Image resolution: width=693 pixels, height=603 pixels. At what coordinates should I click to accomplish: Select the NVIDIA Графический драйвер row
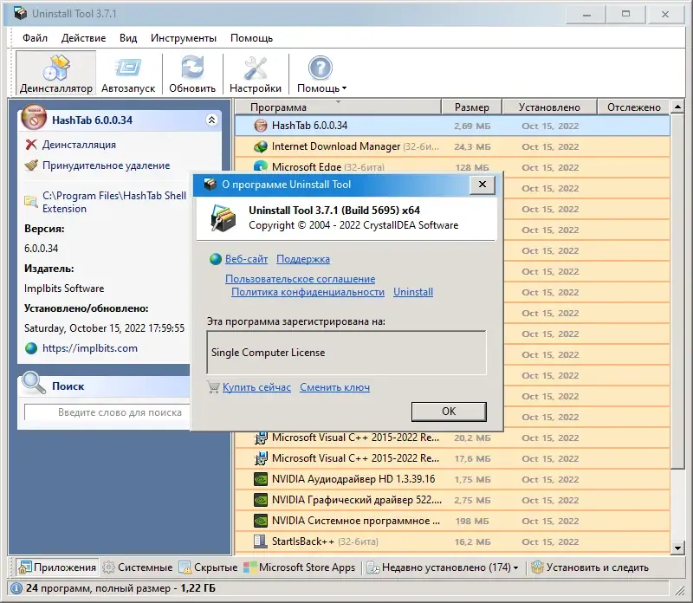click(452, 500)
